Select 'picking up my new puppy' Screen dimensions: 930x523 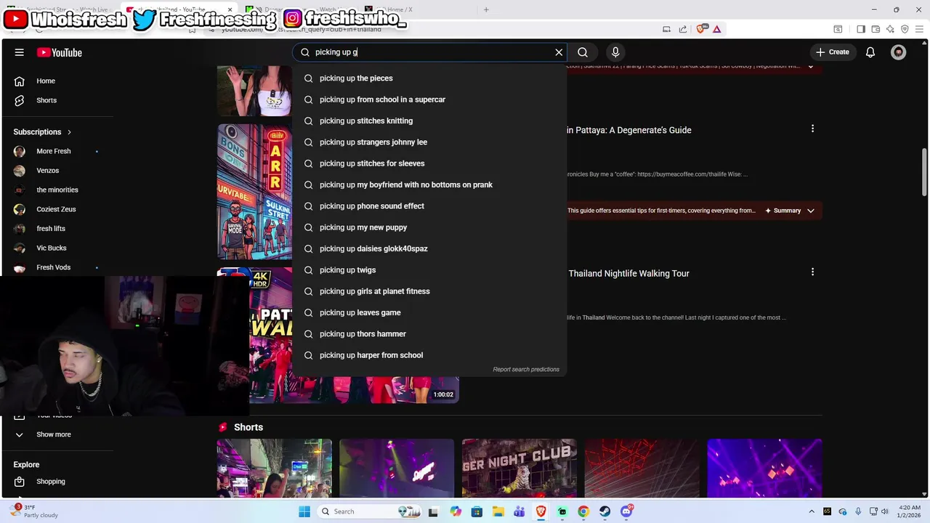pyautogui.click(x=429, y=227)
